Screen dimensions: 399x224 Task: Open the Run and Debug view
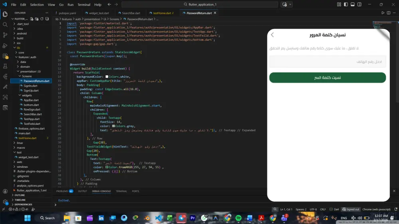point(5,45)
